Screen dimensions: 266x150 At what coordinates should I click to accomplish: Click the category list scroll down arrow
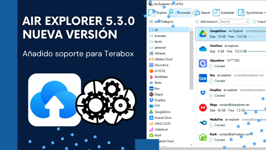191,145
